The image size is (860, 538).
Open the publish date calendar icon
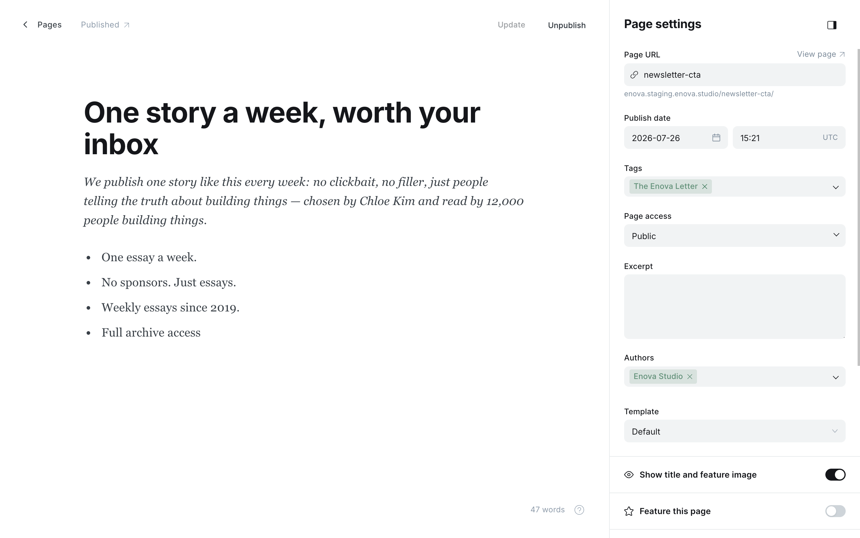(x=716, y=138)
